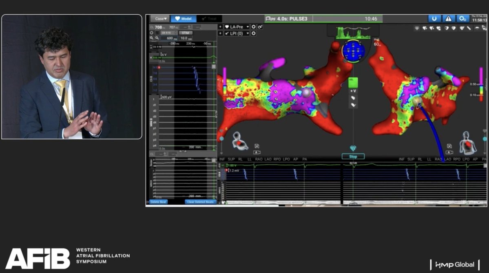Click the circle icon left of CS 9-10
This screenshot has width=489, height=273.
click(x=152, y=33)
